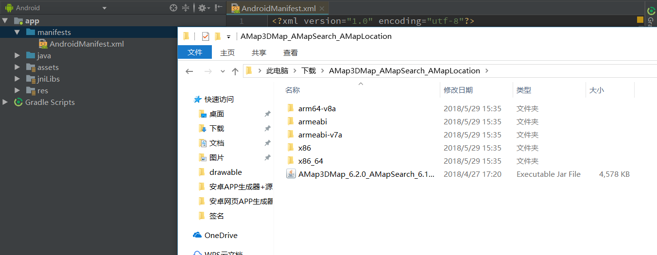Select the AMap3DMap_6.2.0 jar file
The width and height of the screenshot is (657, 255).
tap(366, 174)
